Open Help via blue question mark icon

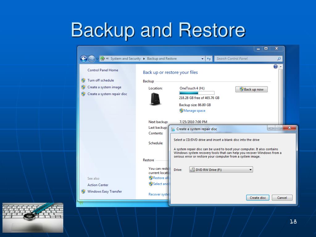click(x=276, y=67)
